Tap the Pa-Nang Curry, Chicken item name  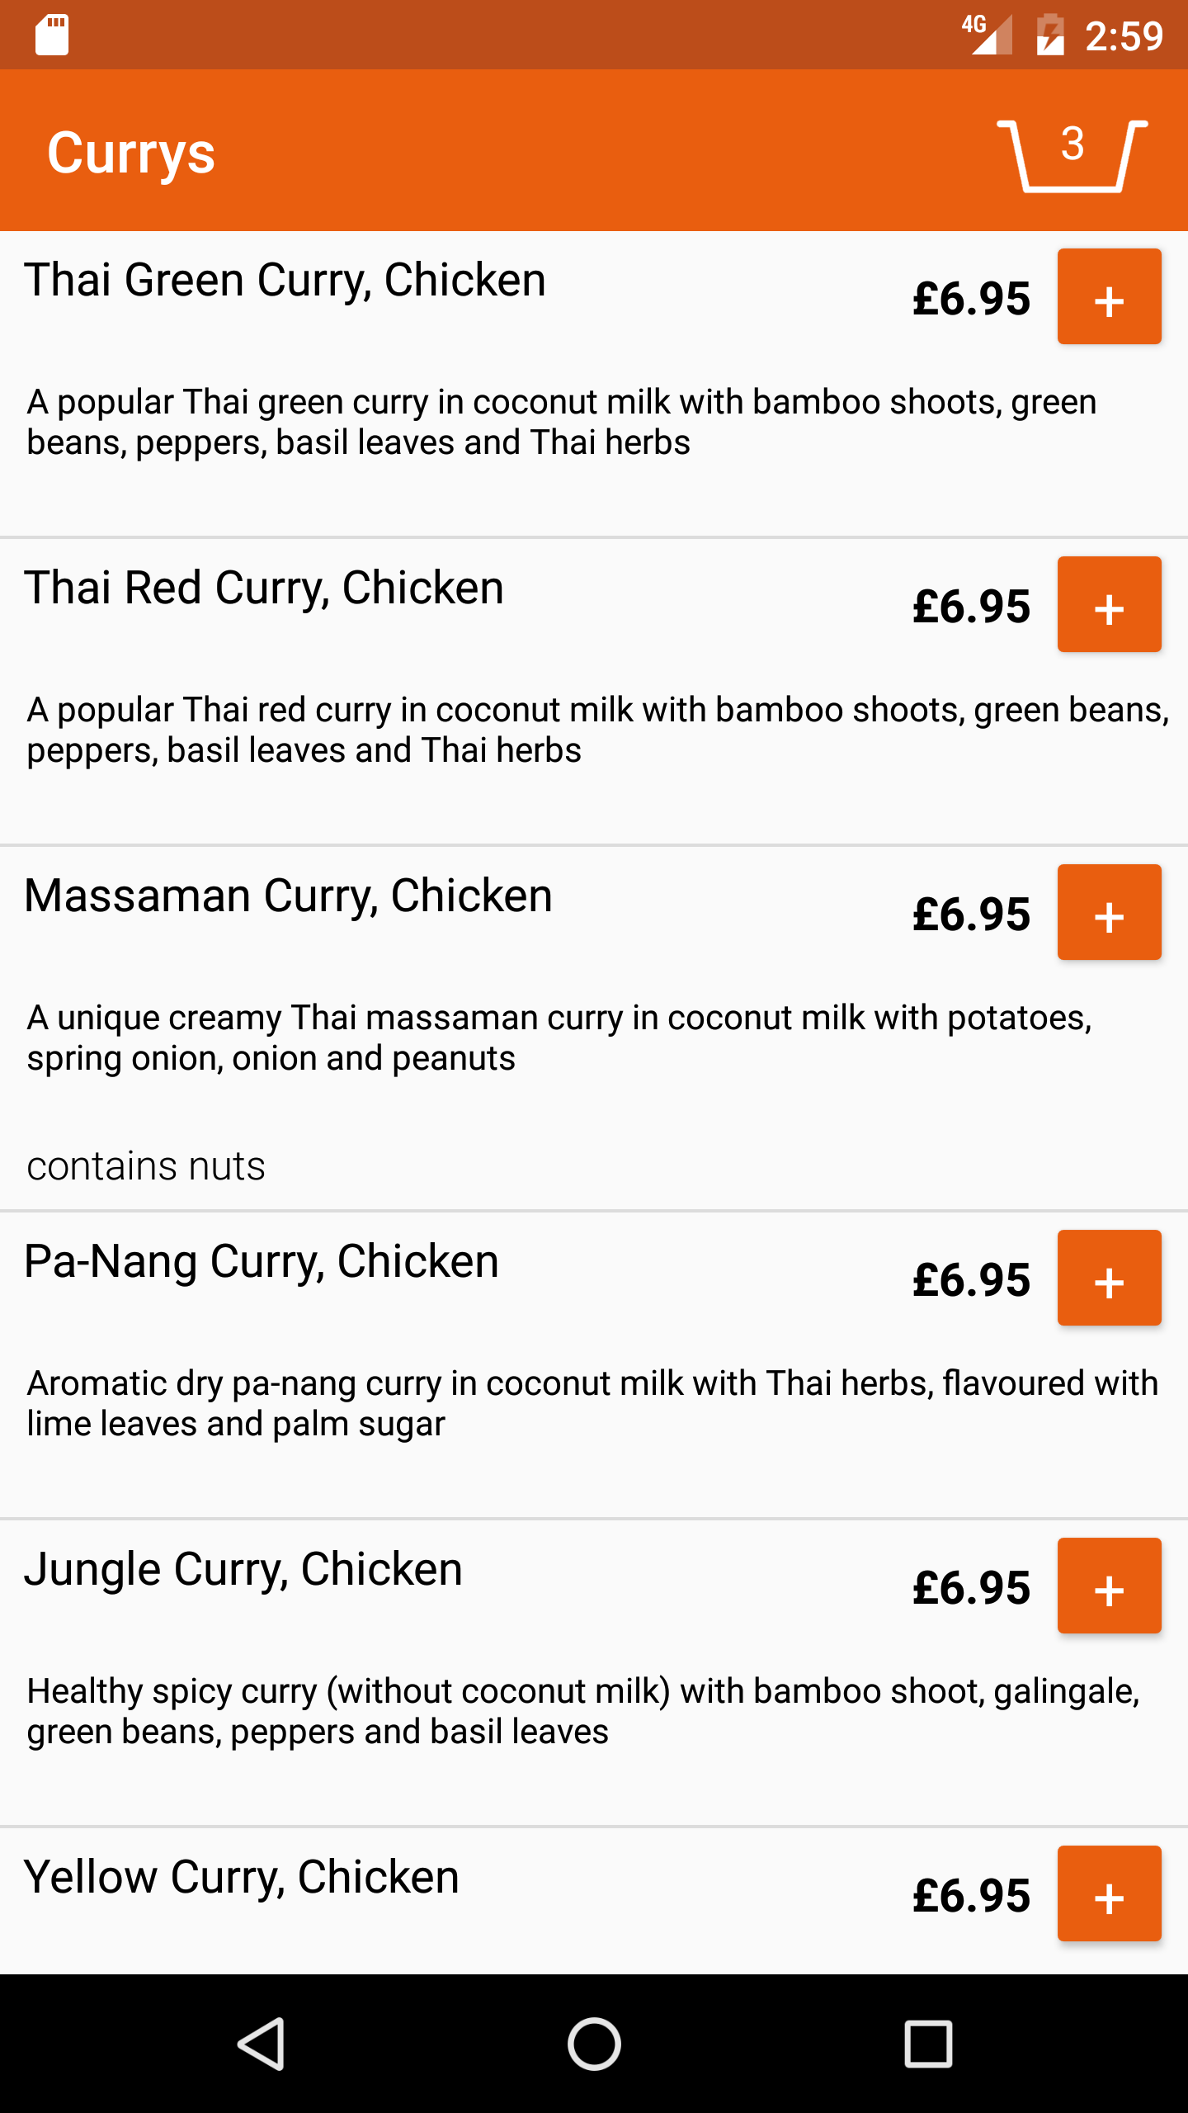click(x=262, y=1262)
